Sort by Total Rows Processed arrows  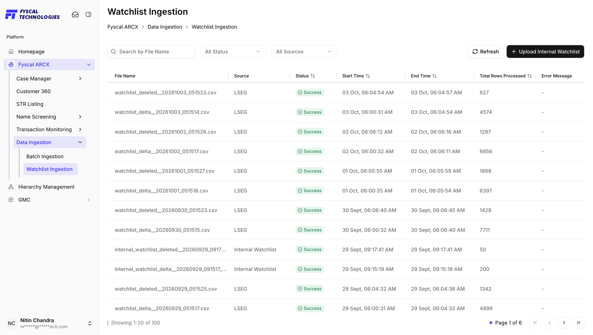pos(529,76)
